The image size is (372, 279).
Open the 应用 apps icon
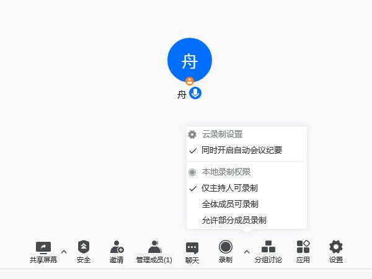[x=303, y=247]
